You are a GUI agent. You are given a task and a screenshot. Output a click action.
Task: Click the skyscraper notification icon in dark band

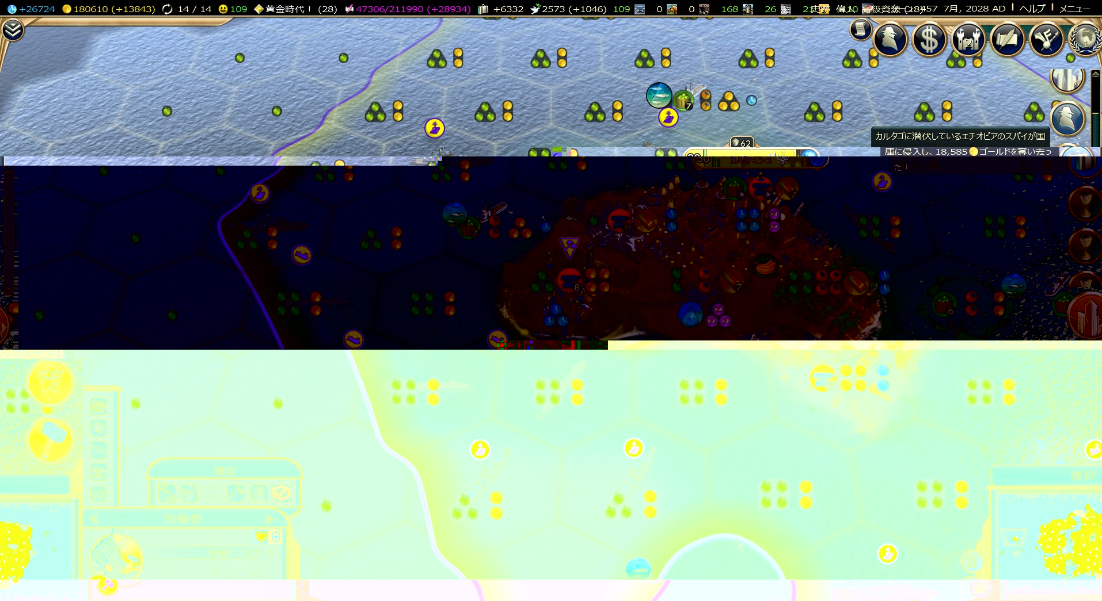pyautogui.click(x=1085, y=315)
